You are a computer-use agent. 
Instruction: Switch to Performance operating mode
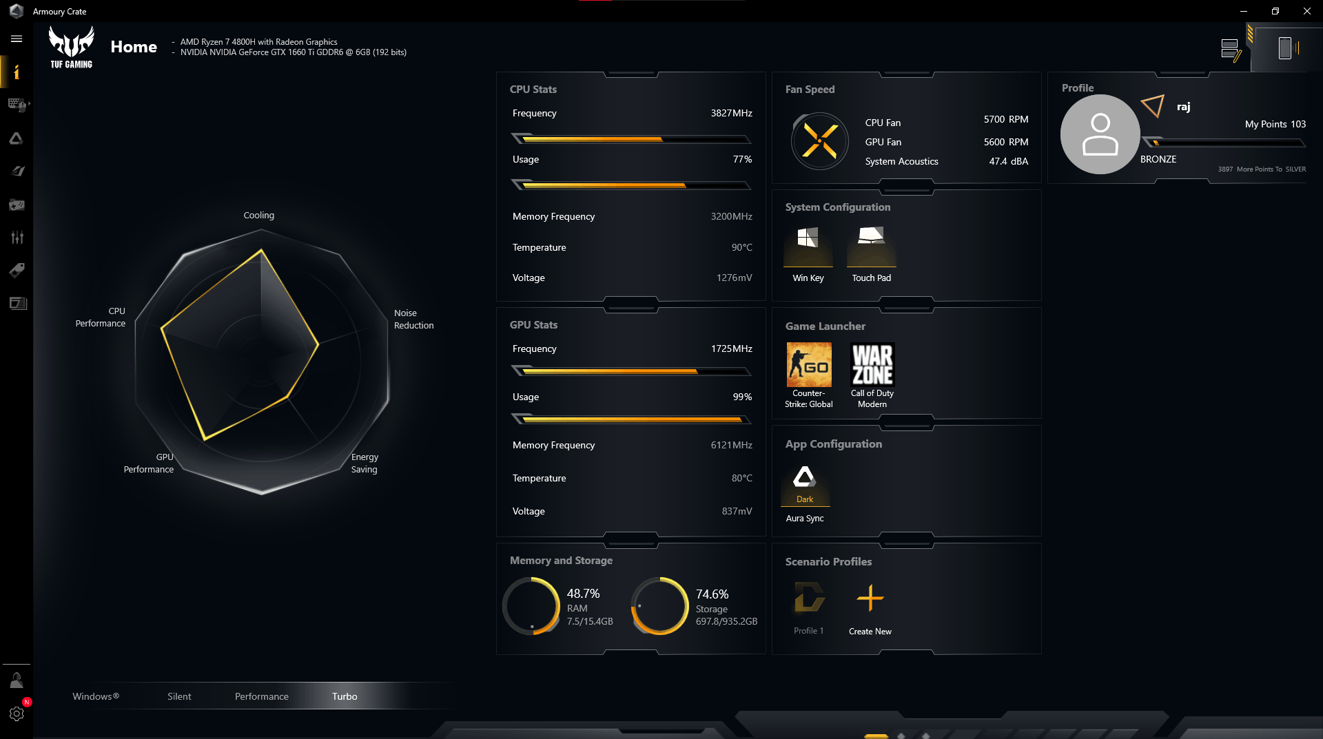coord(262,696)
